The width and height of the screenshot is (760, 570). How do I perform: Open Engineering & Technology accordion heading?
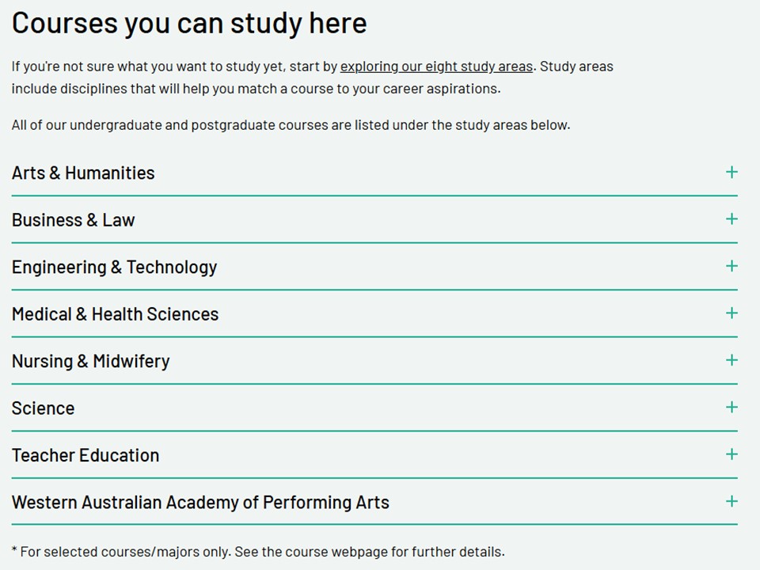click(114, 267)
